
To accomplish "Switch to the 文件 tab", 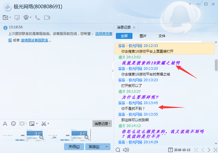I will pos(162,36).
